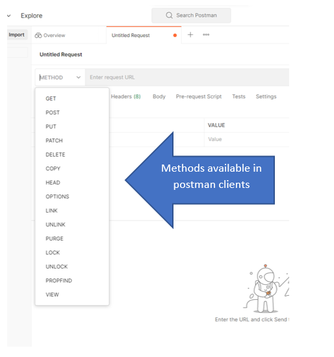334x357 pixels.
Task: Choose GET from the method list
Action: [72, 99]
